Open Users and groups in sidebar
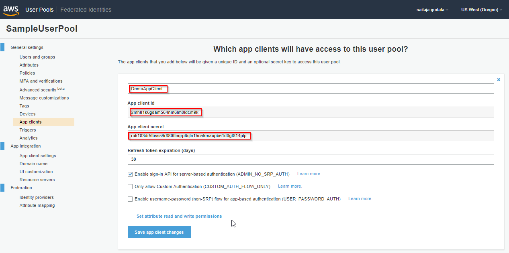The width and height of the screenshot is (509, 253). tap(37, 57)
